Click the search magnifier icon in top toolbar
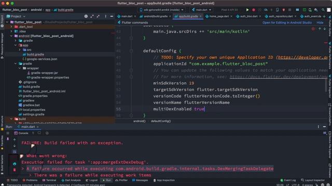 point(323,10)
